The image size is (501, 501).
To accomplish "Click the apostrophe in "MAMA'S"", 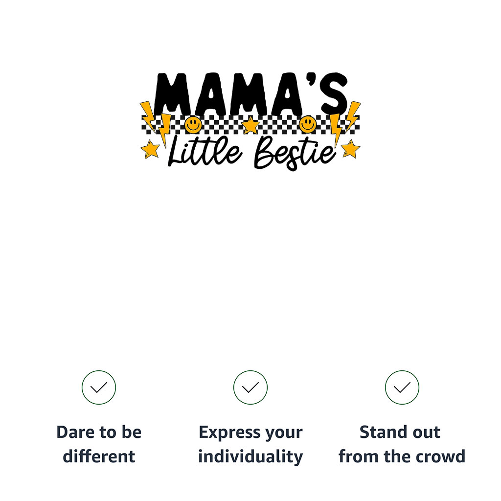I will 313,79.
